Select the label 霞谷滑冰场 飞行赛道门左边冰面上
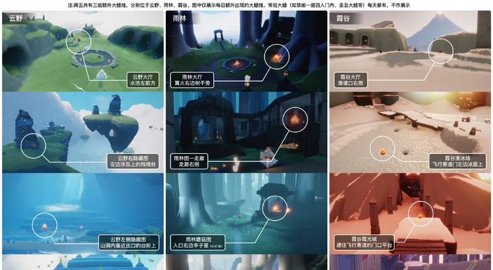Screen dimensions: 493x270 pos(457,161)
